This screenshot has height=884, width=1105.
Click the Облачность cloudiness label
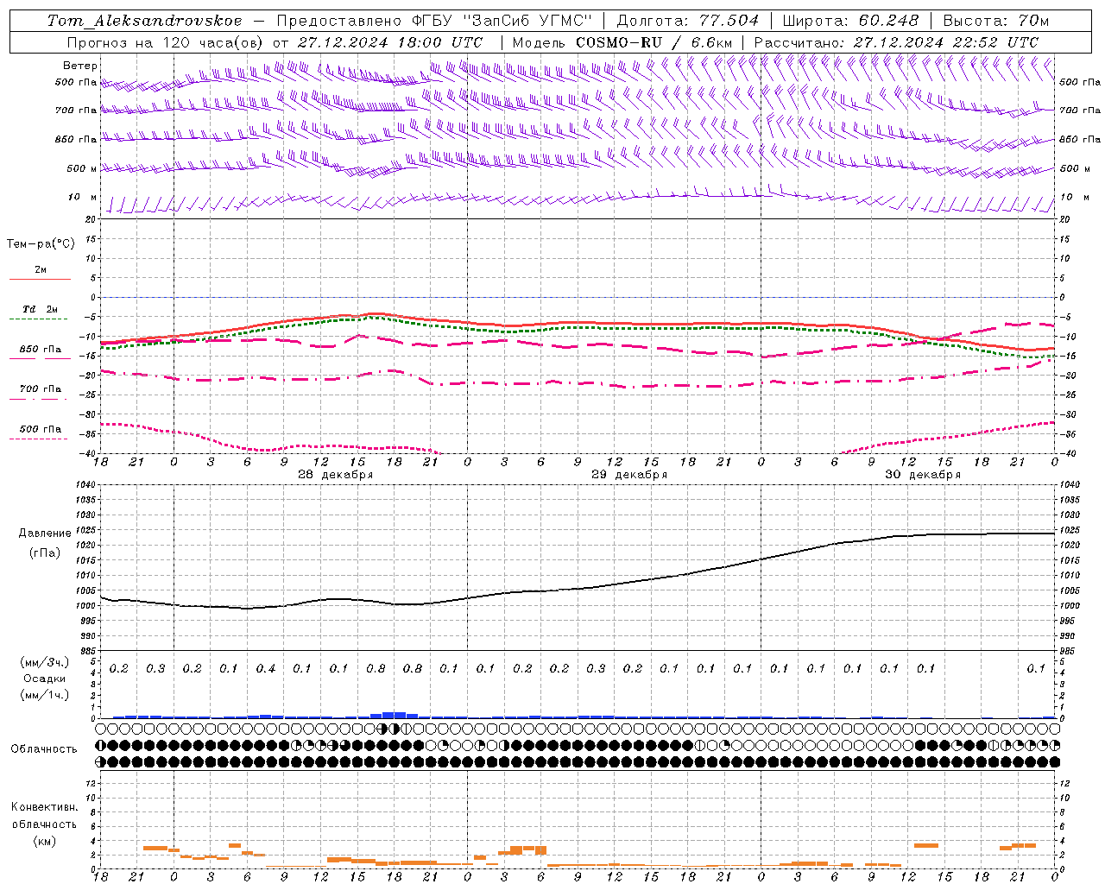tap(44, 749)
